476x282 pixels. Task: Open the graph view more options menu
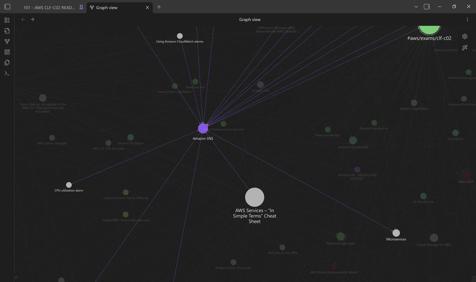click(467, 19)
